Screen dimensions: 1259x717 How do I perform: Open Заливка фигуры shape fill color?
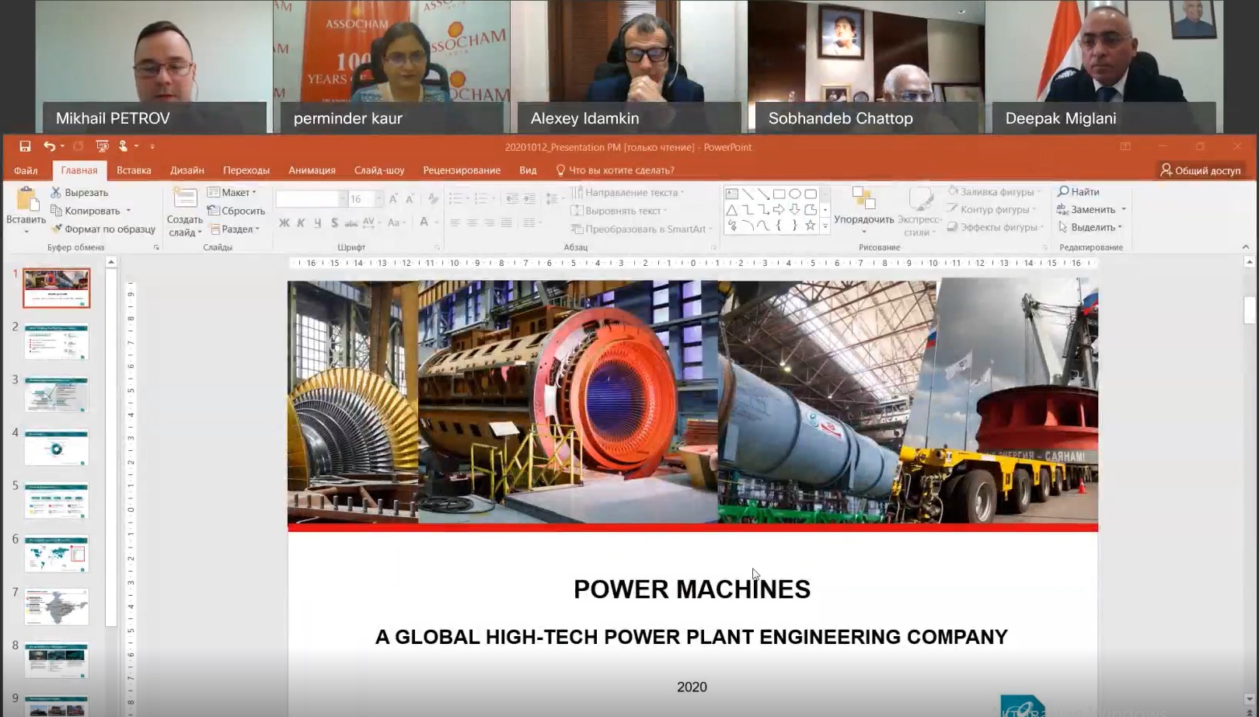[x=994, y=191]
